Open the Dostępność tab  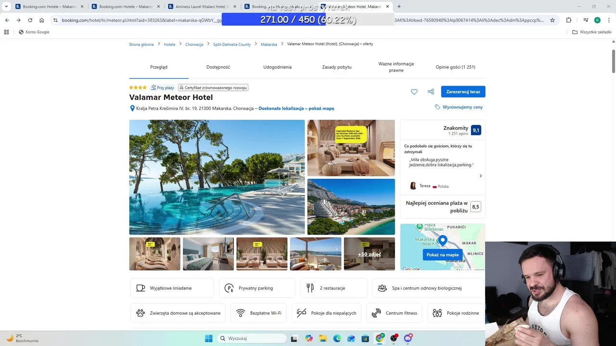coord(218,67)
